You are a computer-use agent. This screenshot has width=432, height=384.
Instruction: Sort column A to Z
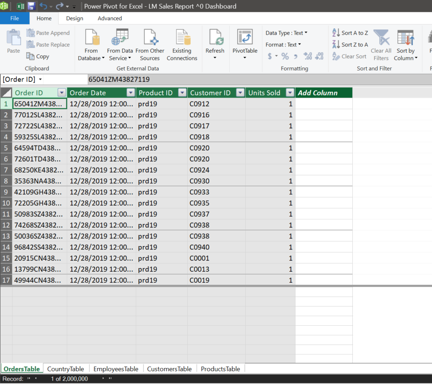[x=350, y=33]
